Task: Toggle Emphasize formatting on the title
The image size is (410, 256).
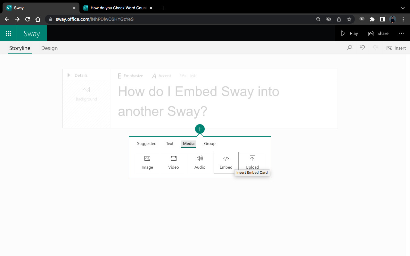Action: tap(130, 76)
